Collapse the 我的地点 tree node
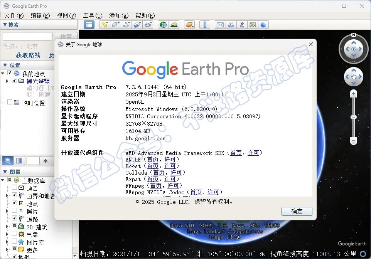Viewport: 371px width, 259px height. click(x=3, y=73)
